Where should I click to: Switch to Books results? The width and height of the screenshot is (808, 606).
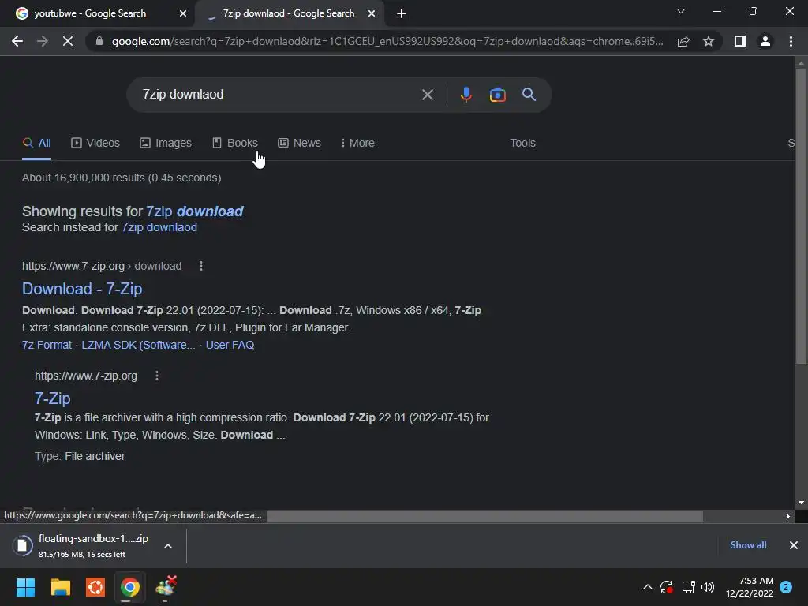(x=235, y=144)
